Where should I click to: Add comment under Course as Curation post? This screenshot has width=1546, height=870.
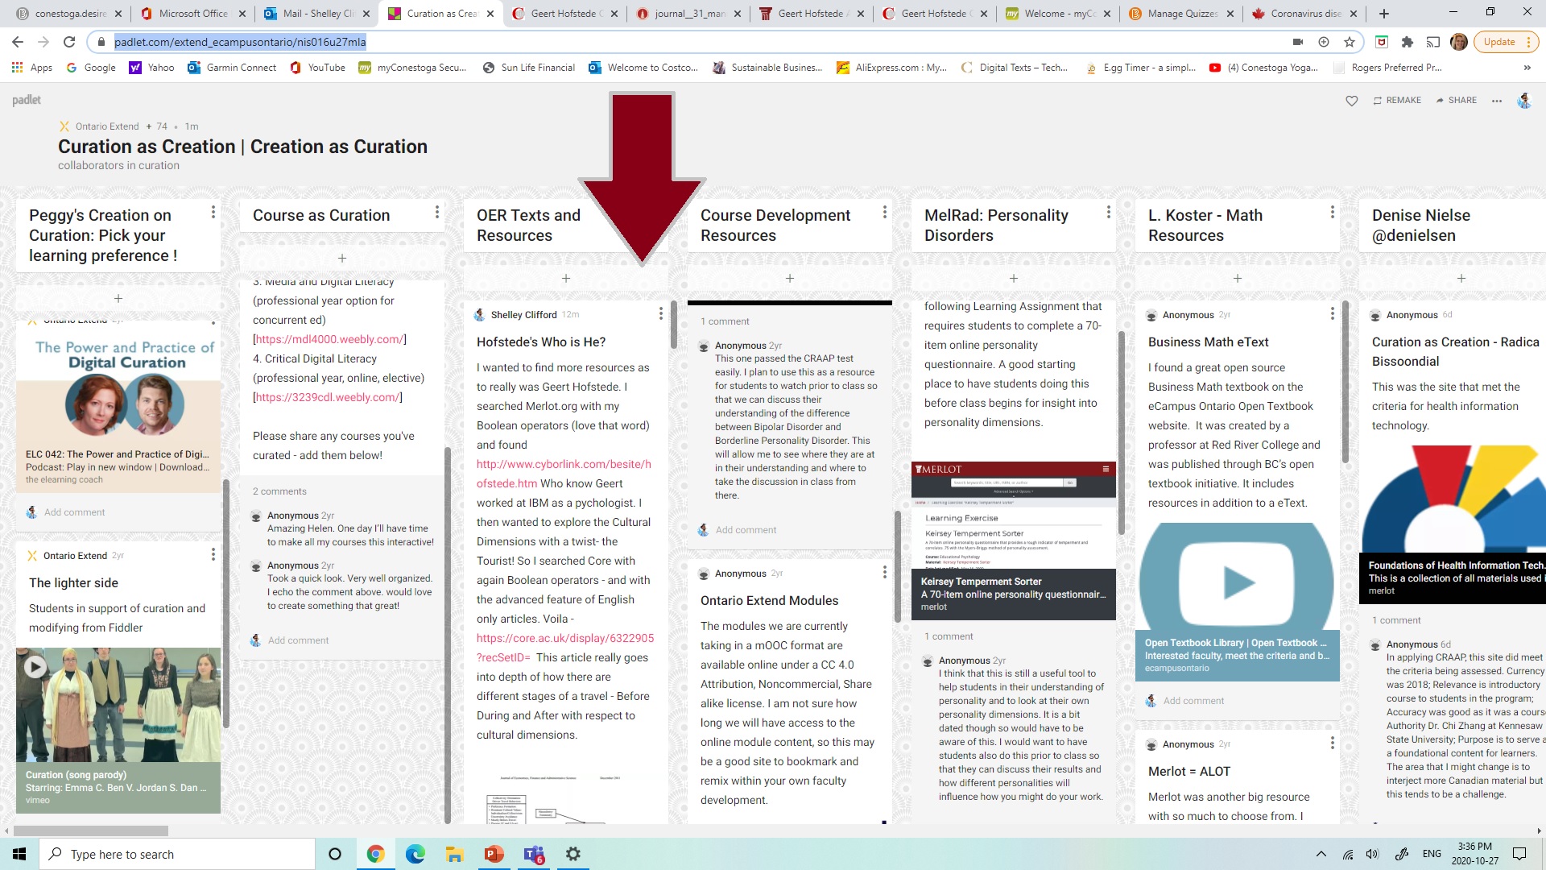pyautogui.click(x=298, y=640)
